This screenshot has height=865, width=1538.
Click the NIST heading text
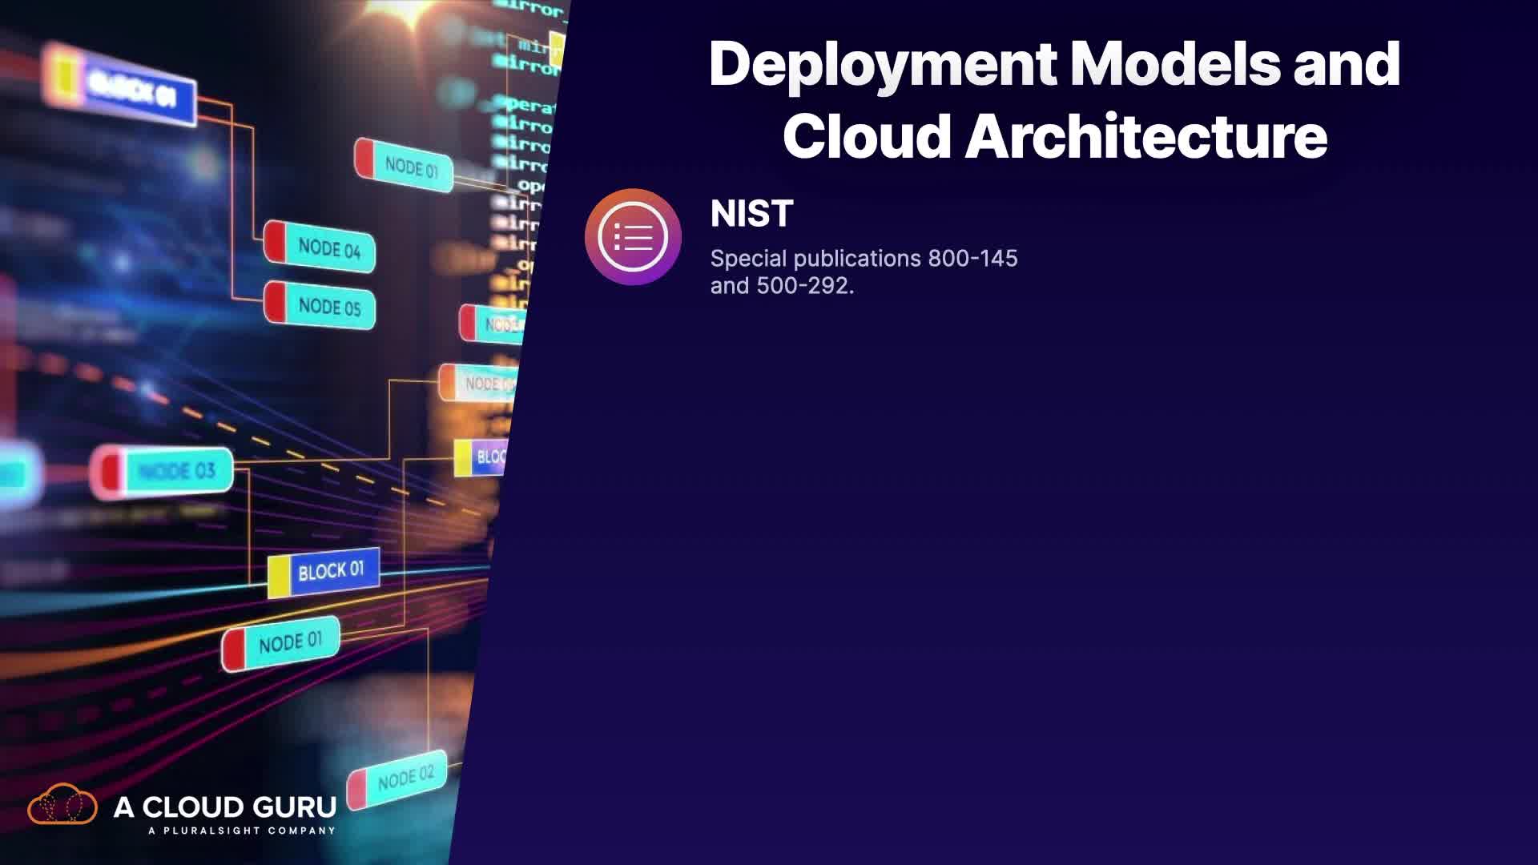pyautogui.click(x=751, y=214)
